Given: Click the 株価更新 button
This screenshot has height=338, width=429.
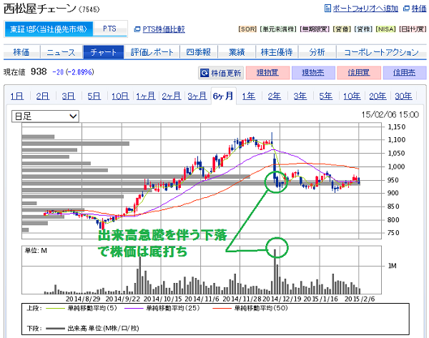Looking at the screenshot, I should point(221,73).
